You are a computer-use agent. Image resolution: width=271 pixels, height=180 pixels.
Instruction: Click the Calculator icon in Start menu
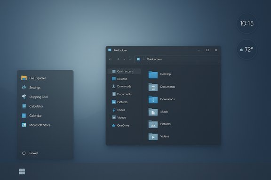[24, 106]
